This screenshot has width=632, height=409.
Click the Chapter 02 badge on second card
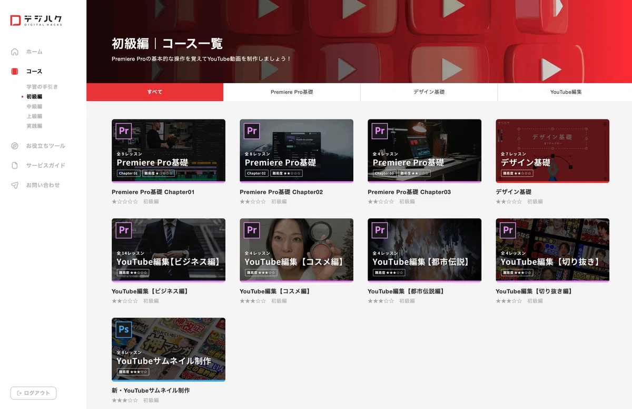256,173
